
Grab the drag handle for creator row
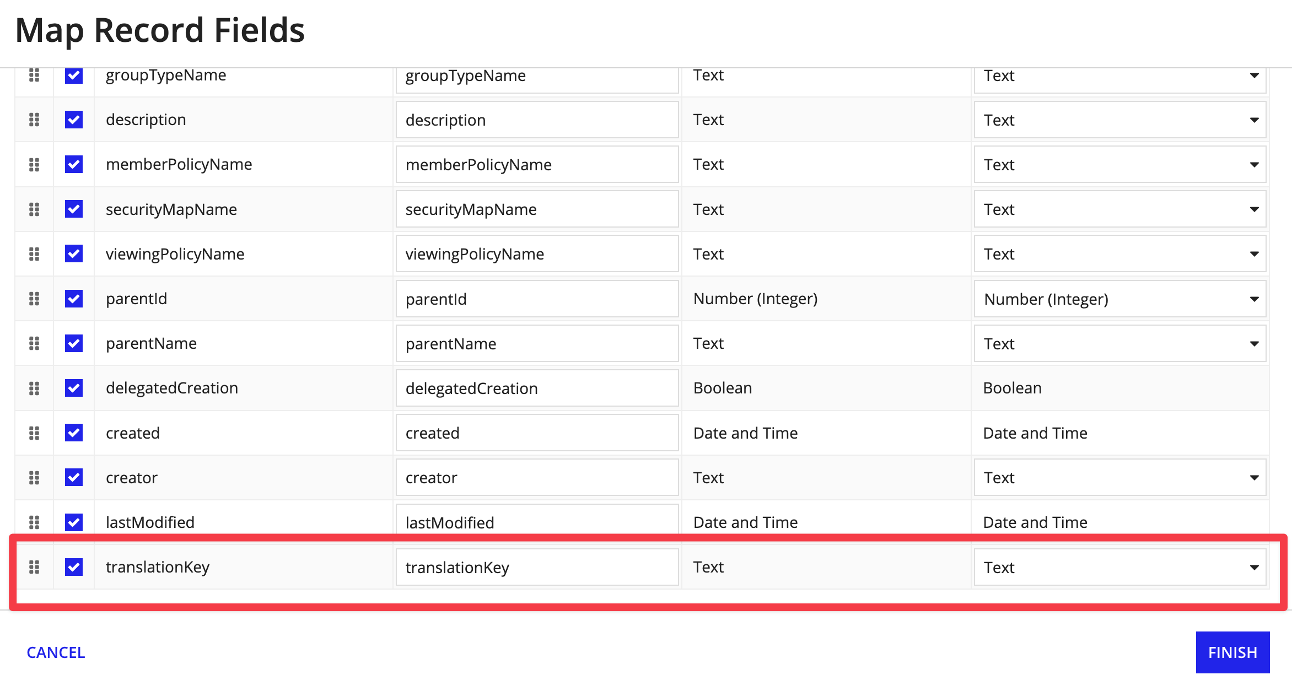(34, 478)
